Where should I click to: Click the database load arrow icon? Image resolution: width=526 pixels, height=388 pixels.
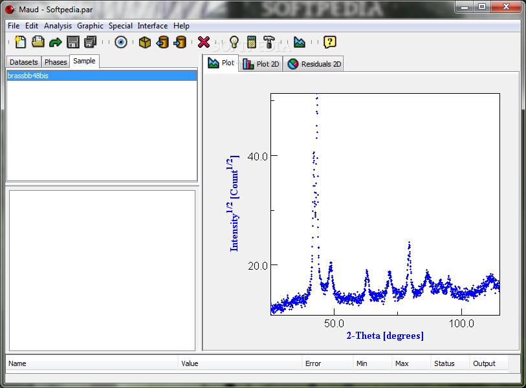point(162,42)
